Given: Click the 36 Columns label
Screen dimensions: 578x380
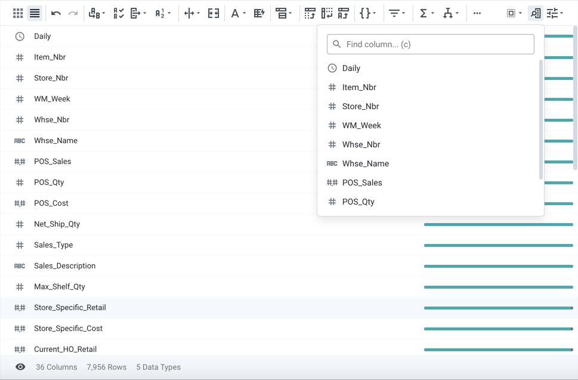Looking at the screenshot, I should [56, 367].
